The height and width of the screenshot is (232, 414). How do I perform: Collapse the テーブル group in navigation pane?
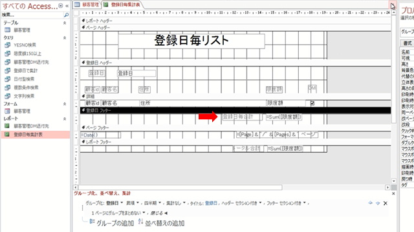click(x=65, y=23)
